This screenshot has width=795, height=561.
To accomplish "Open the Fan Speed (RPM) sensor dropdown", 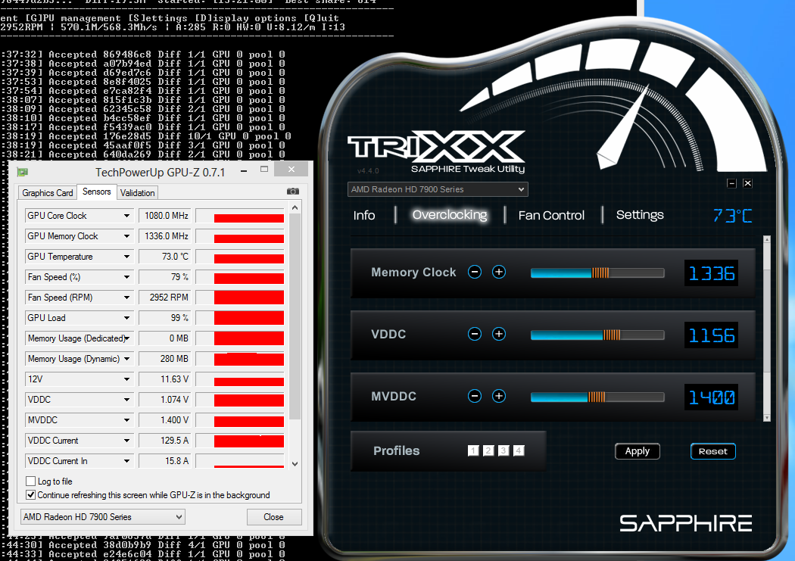I will tap(126, 298).
